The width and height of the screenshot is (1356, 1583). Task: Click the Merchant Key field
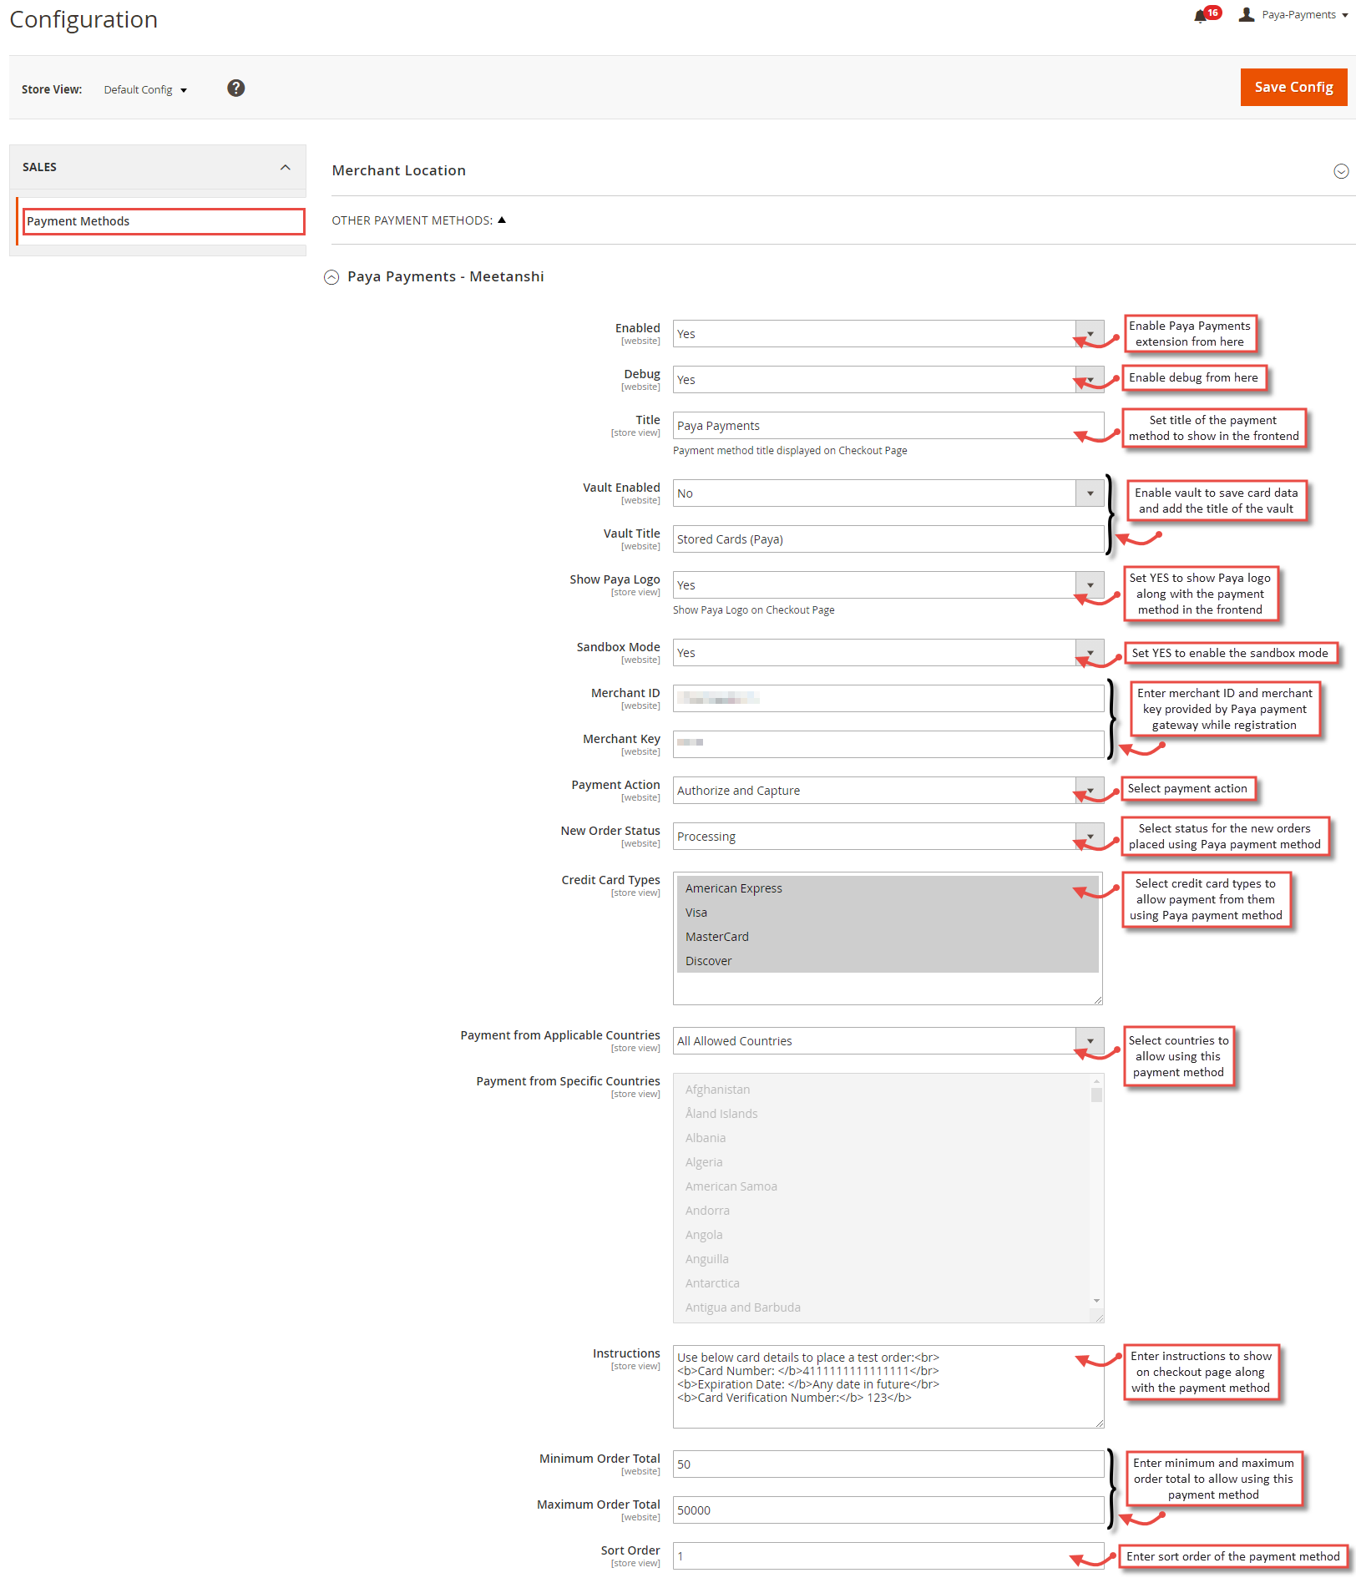[888, 745]
